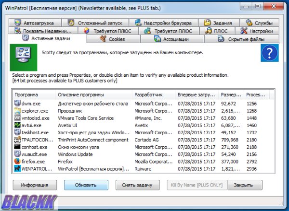Click 'ThinPrint AutoConnect component' description

point(93,140)
